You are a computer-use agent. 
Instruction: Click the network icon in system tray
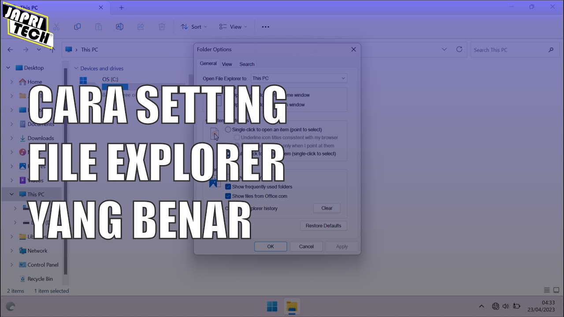coord(495,306)
